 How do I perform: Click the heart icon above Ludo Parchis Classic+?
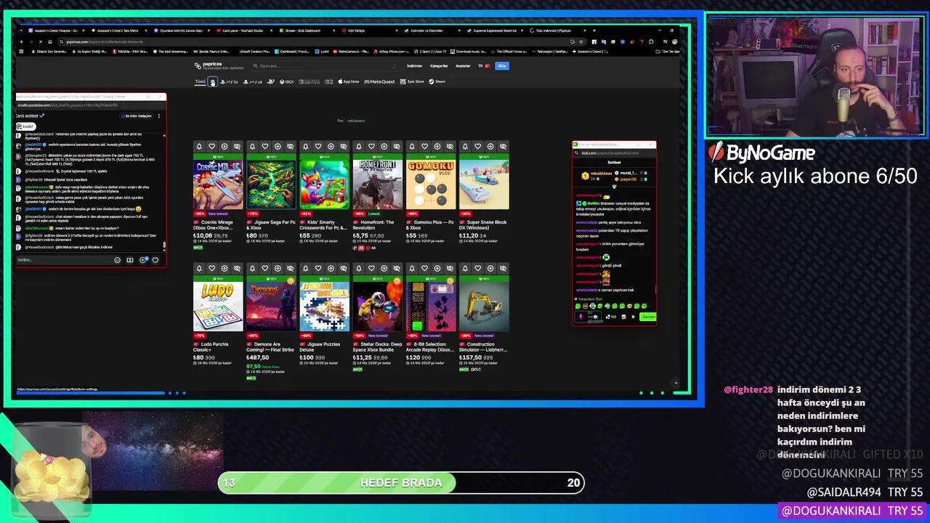(211, 269)
